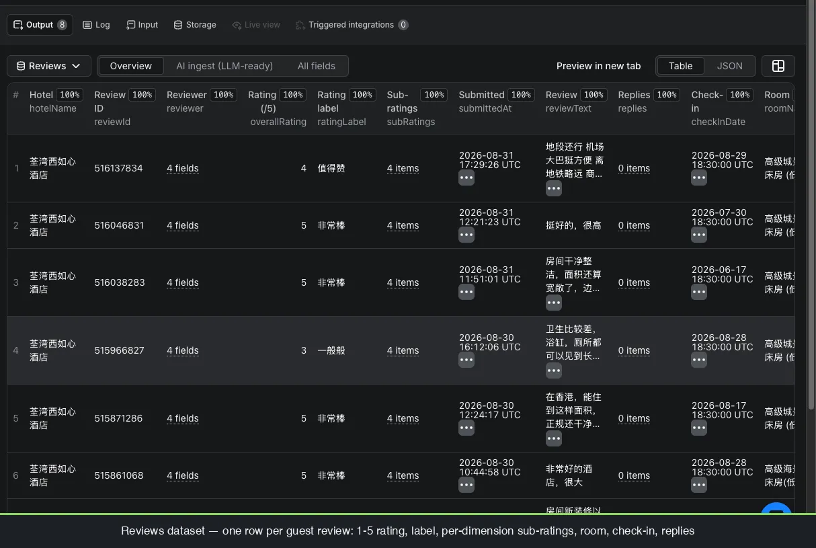
Task: Expand check-in date ellipsis in row 6
Action: pos(699,485)
